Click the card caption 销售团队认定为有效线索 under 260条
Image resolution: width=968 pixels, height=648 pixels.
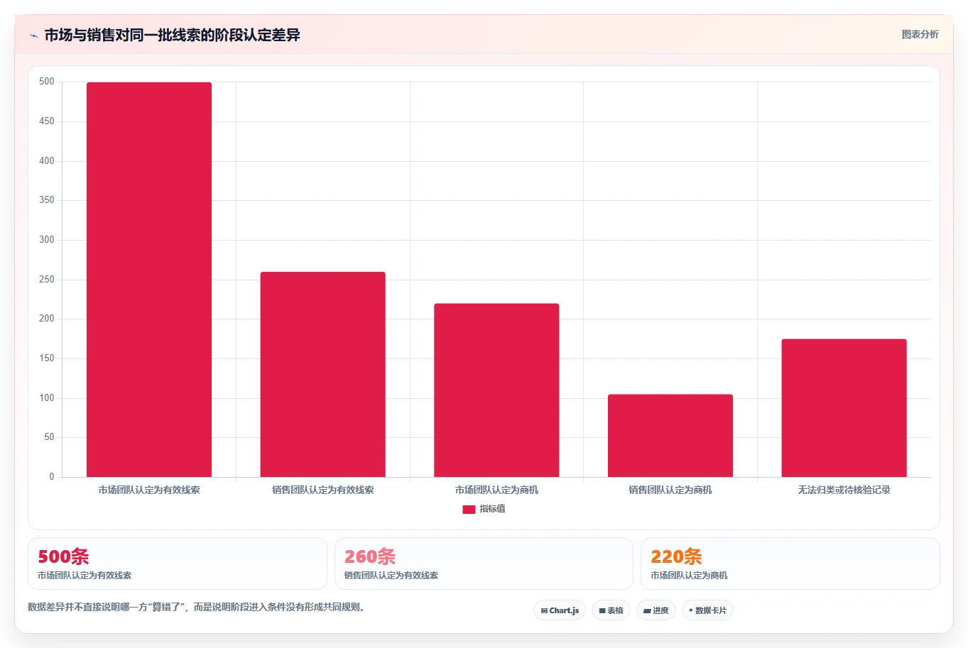pos(391,576)
